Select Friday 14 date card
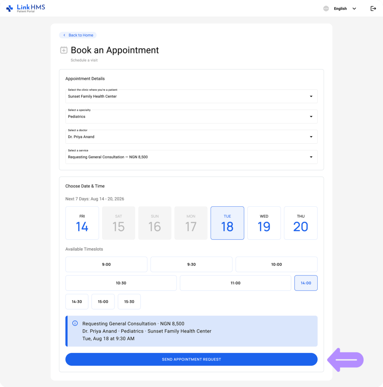 (82, 223)
